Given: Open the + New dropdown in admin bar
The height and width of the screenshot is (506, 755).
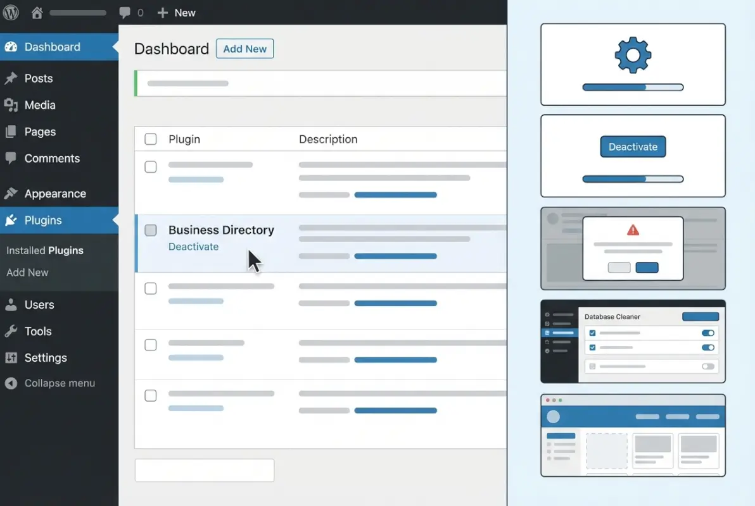Looking at the screenshot, I should coord(176,12).
